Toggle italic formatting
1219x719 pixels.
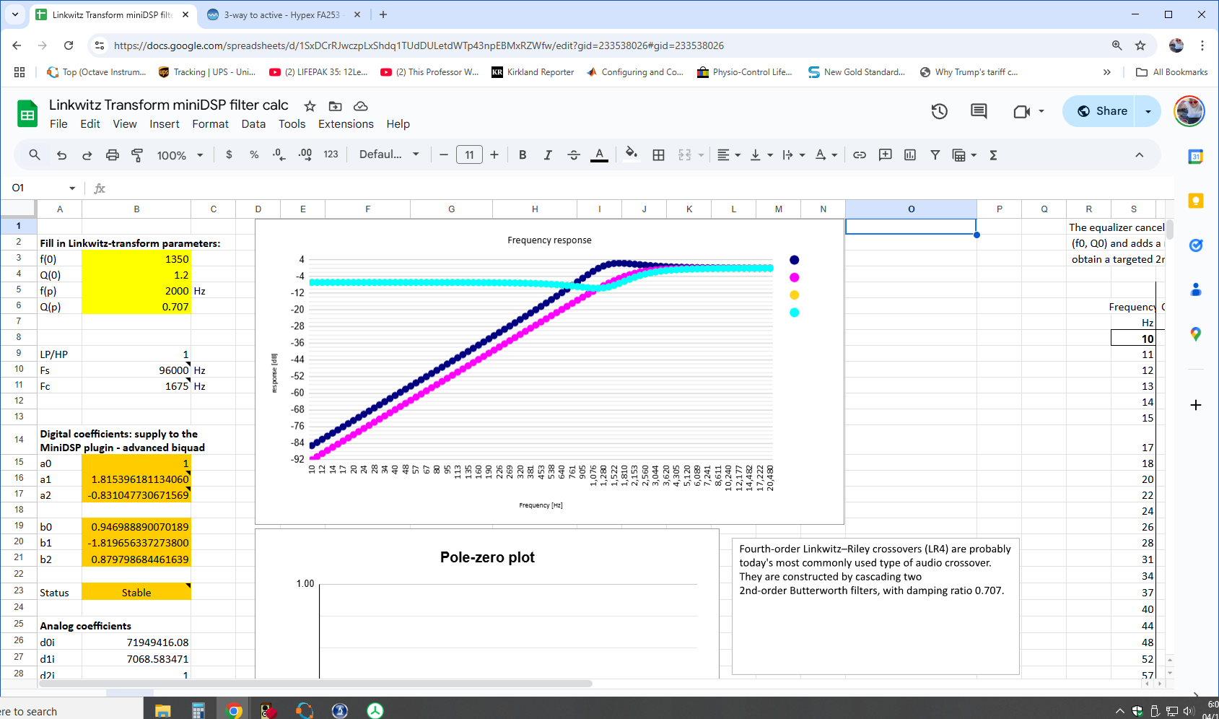point(548,154)
